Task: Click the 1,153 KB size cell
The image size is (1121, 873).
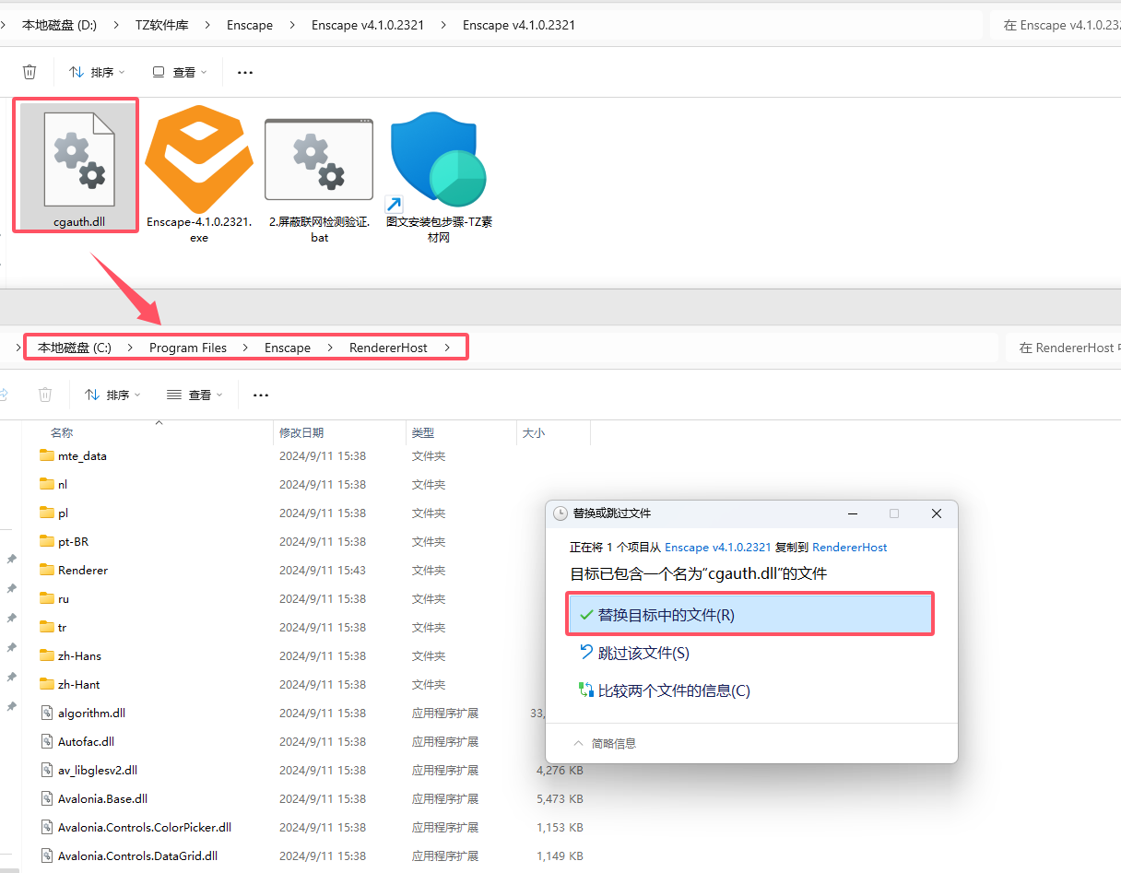Action: (x=560, y=827)
